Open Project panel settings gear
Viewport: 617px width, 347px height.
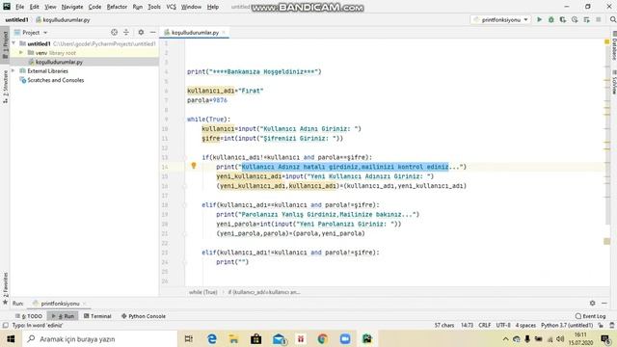tap(141, 32)
